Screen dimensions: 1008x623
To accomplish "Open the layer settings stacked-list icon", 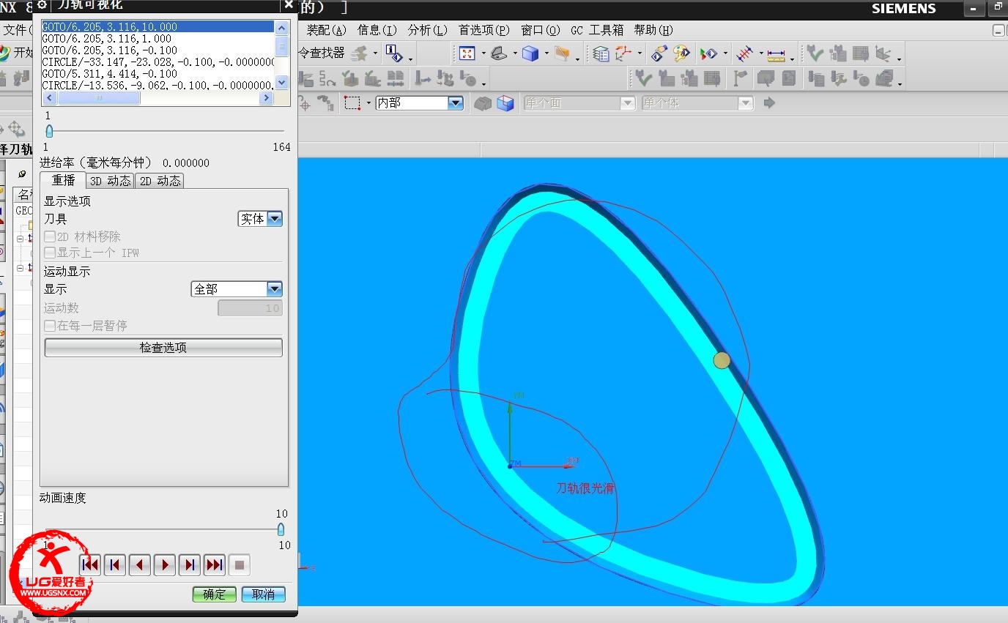I will tap(601, 53).
